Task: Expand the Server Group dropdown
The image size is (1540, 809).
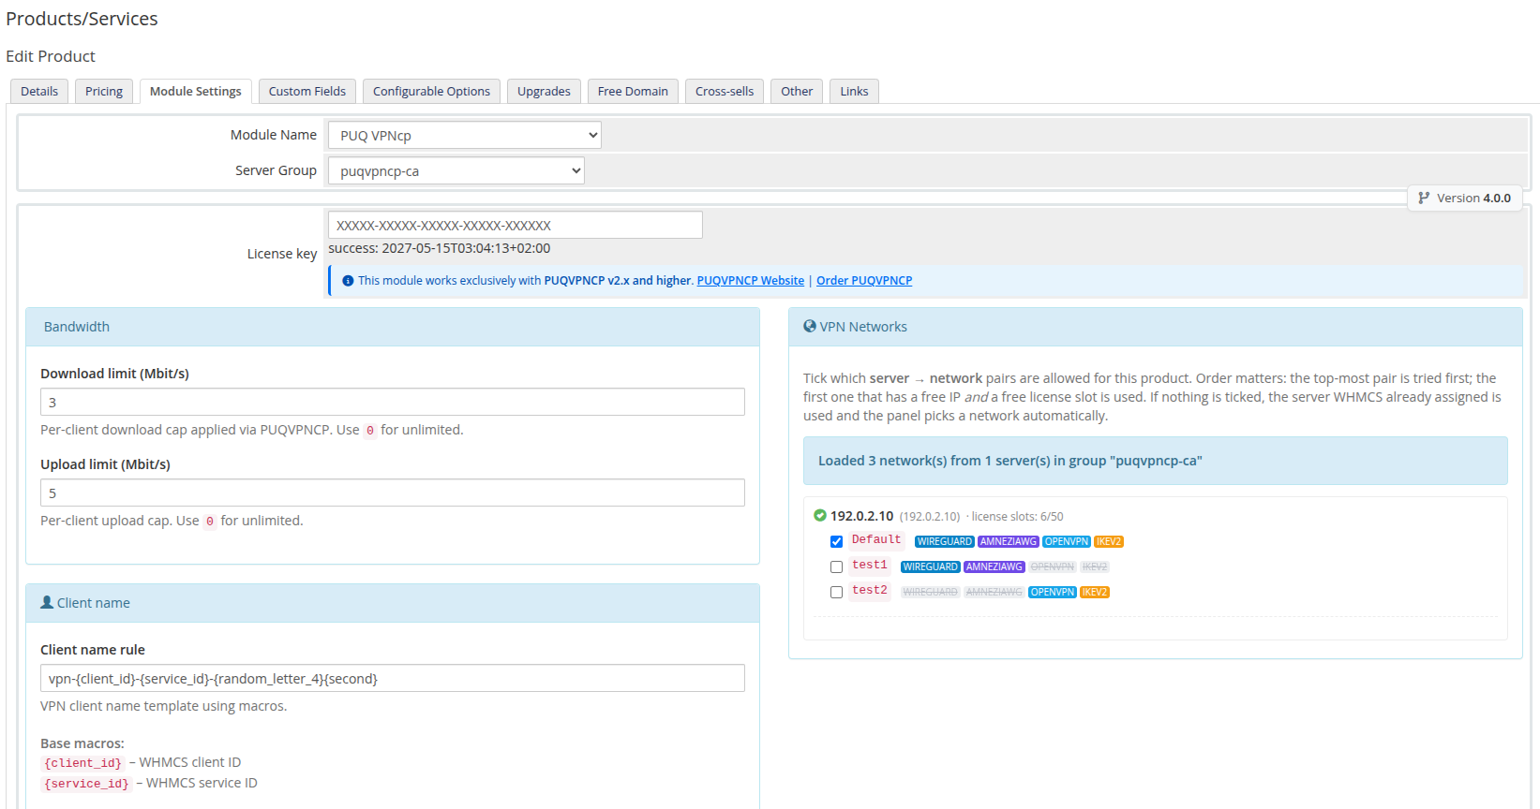Action: click(456, 170)
